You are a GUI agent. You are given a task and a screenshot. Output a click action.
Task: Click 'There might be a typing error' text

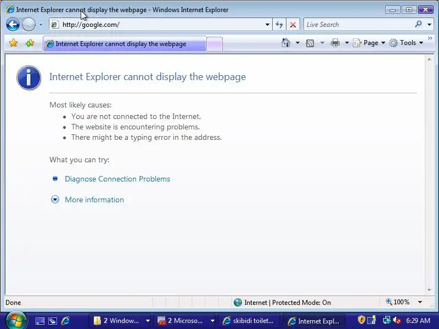tap(147, 138)
